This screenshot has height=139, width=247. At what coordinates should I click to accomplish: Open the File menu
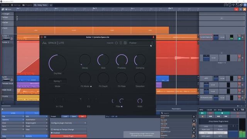pyautogui.click(x=13, y=116)
